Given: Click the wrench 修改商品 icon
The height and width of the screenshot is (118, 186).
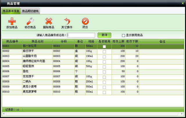Looking at the screenshot, I should (30, 21).
